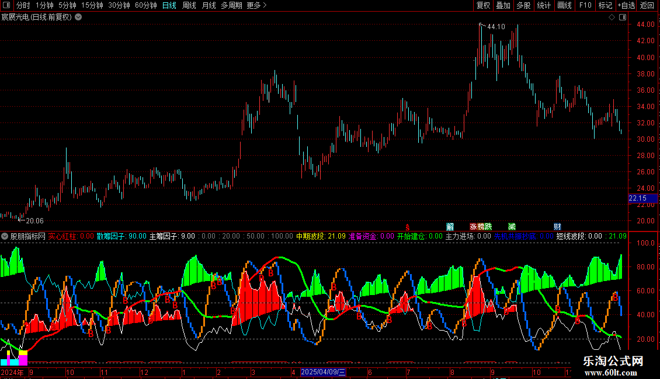
Task: Open the 多股 multi-stock view
Action: [523, 5]
